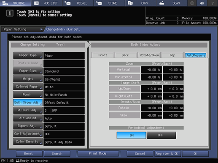The image size is (218, 163).
Task: Click the Reserve Job count
Action: pos(178,23)
